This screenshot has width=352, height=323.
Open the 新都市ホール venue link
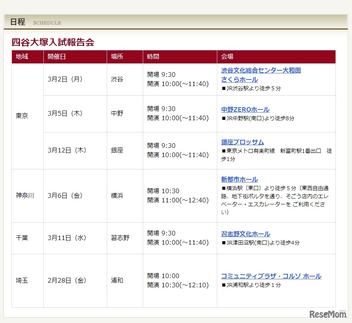coord(238,179)
